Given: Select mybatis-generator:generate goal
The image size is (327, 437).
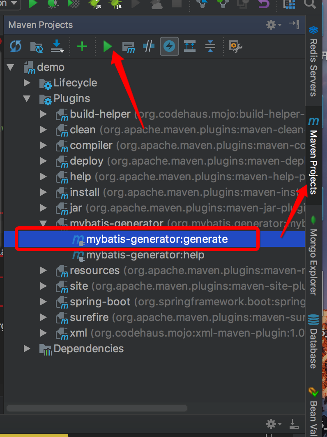Looking at the screenshot, I should (157, 239).
